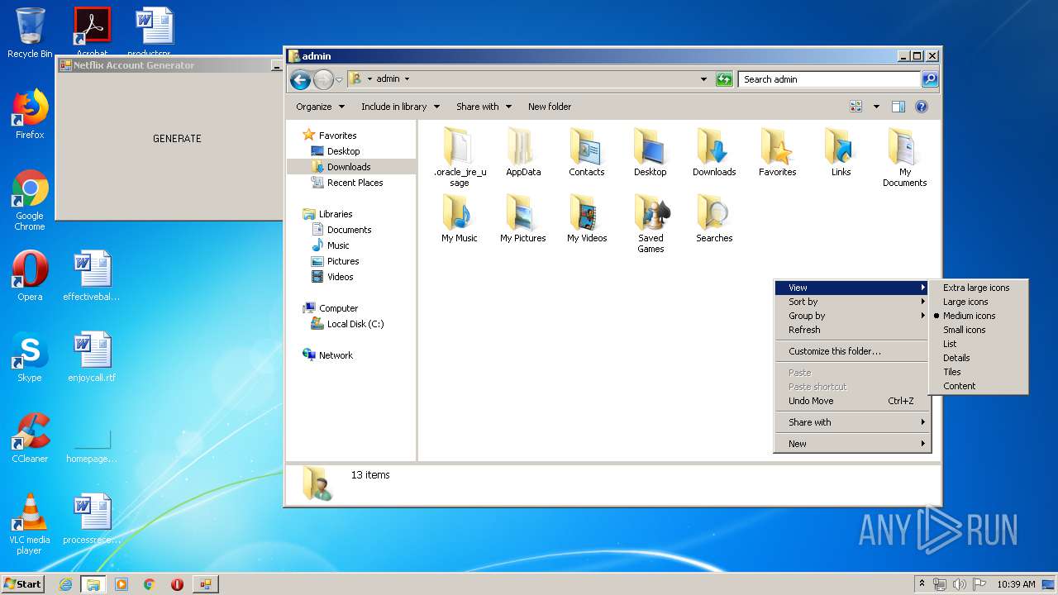Image resolution: width=1058 pixels, height=595 pixels.
Task: Select Recent Places in navigation pane
Action: coord(355,183)
